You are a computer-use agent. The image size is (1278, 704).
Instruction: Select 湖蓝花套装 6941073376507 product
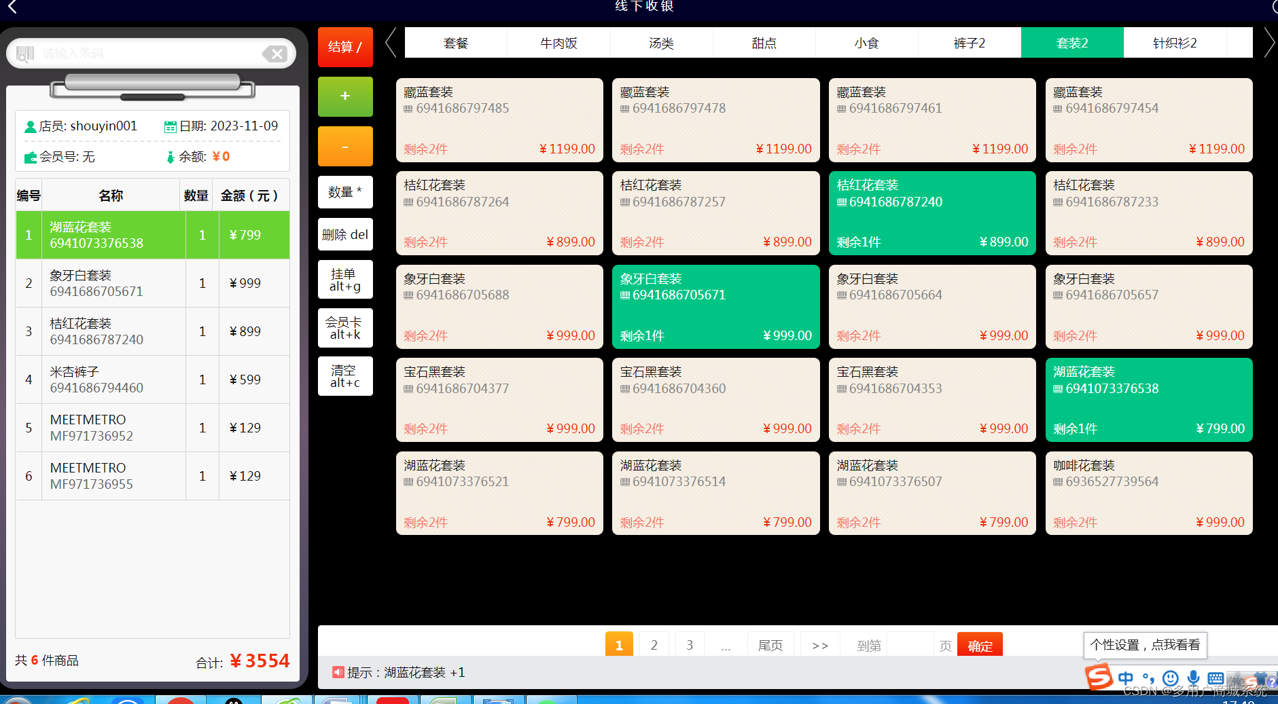pos(932,494)
